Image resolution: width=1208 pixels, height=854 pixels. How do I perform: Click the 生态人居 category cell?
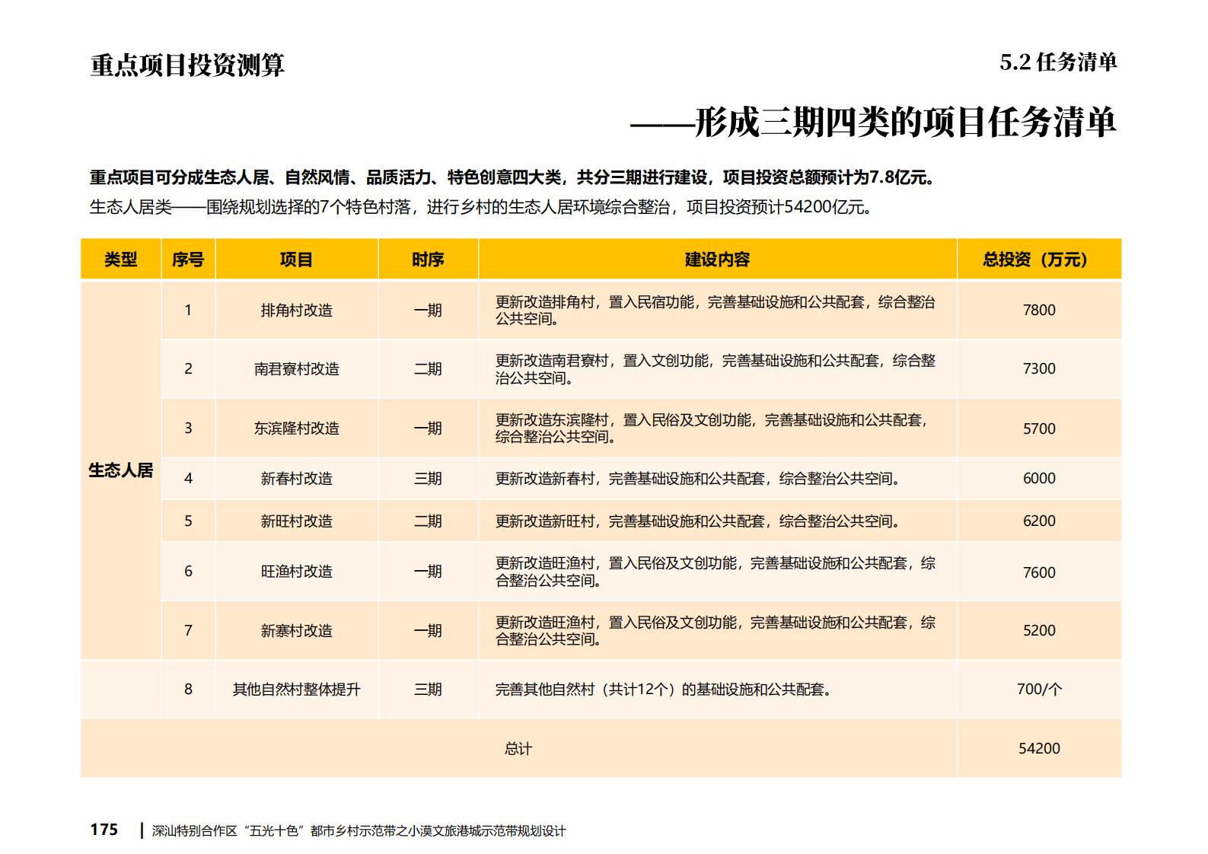[x=121, y=470]
